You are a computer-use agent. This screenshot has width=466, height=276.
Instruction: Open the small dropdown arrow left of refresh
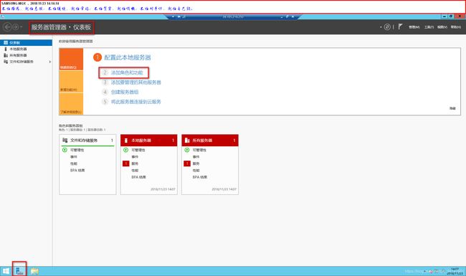(x=381, y=27)
